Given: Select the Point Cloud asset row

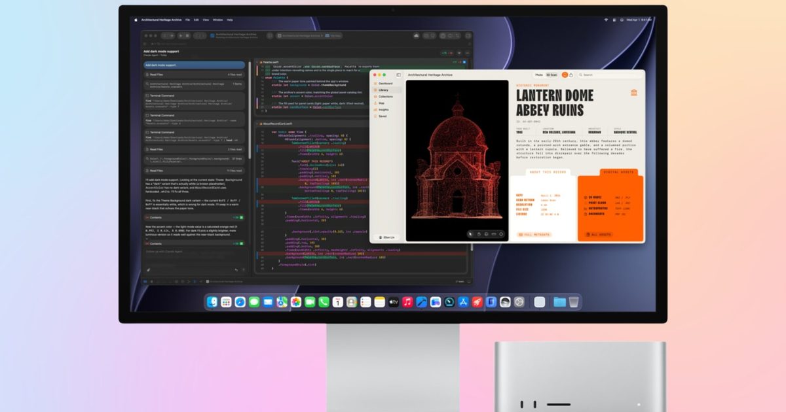Looking at the screenshot, I should pos(607,203).
